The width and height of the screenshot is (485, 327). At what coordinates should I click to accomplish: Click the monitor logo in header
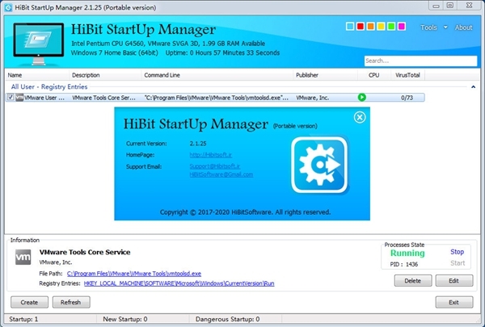[38, 44]
